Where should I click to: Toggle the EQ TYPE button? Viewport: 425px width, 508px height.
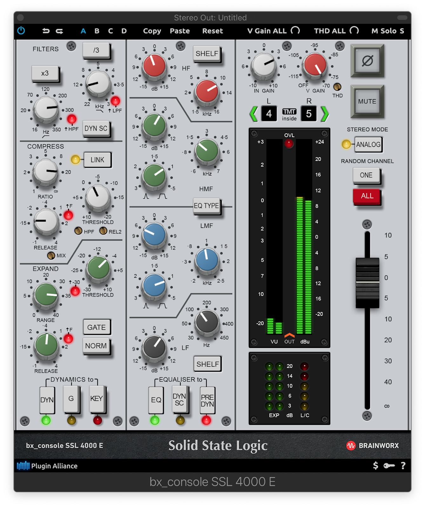(206, 206)
